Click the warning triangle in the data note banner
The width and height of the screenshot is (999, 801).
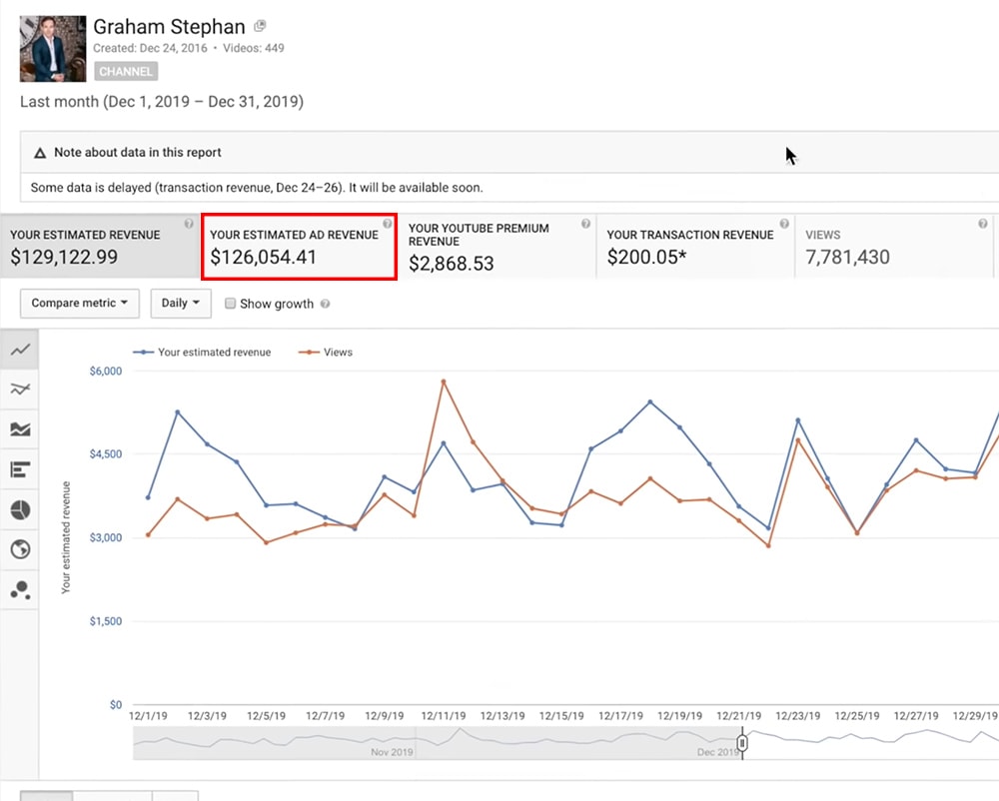(38, 153)
